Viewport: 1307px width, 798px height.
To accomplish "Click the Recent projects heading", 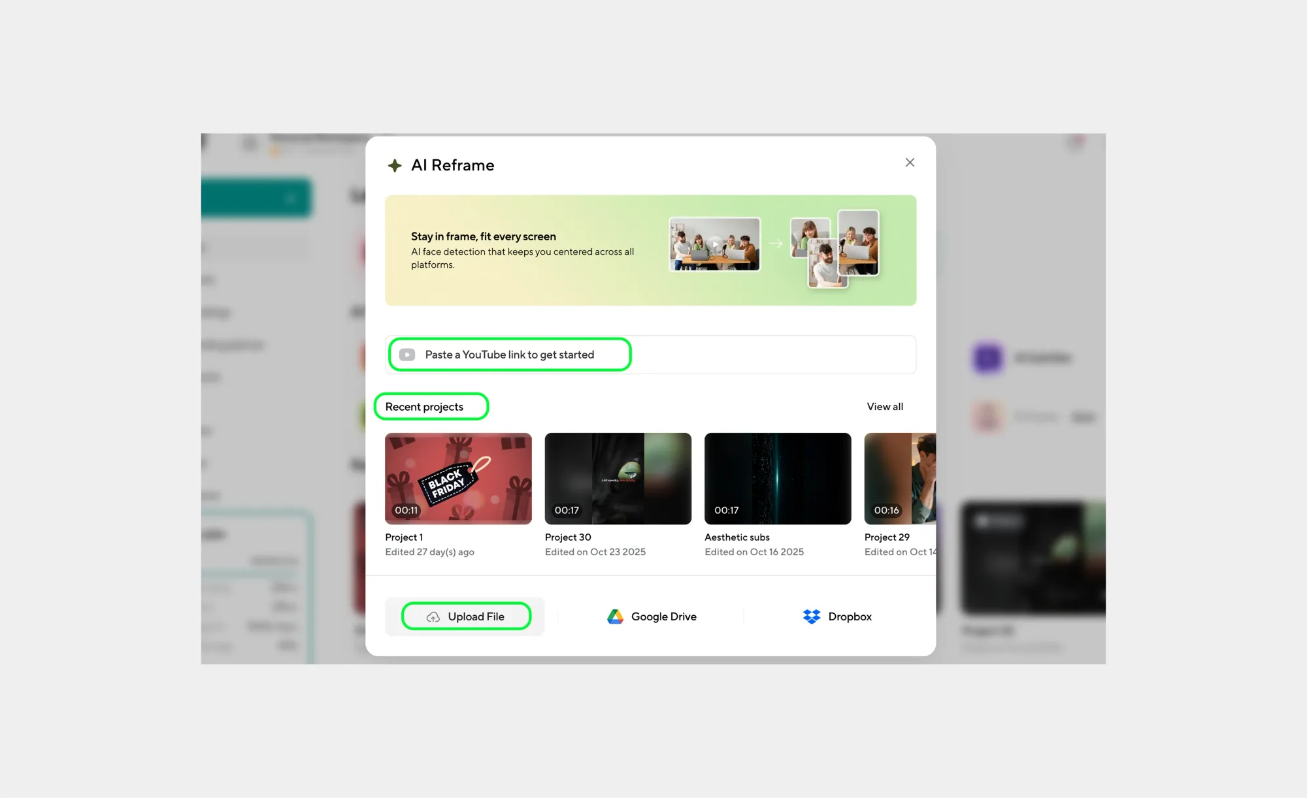I will 424,407.
